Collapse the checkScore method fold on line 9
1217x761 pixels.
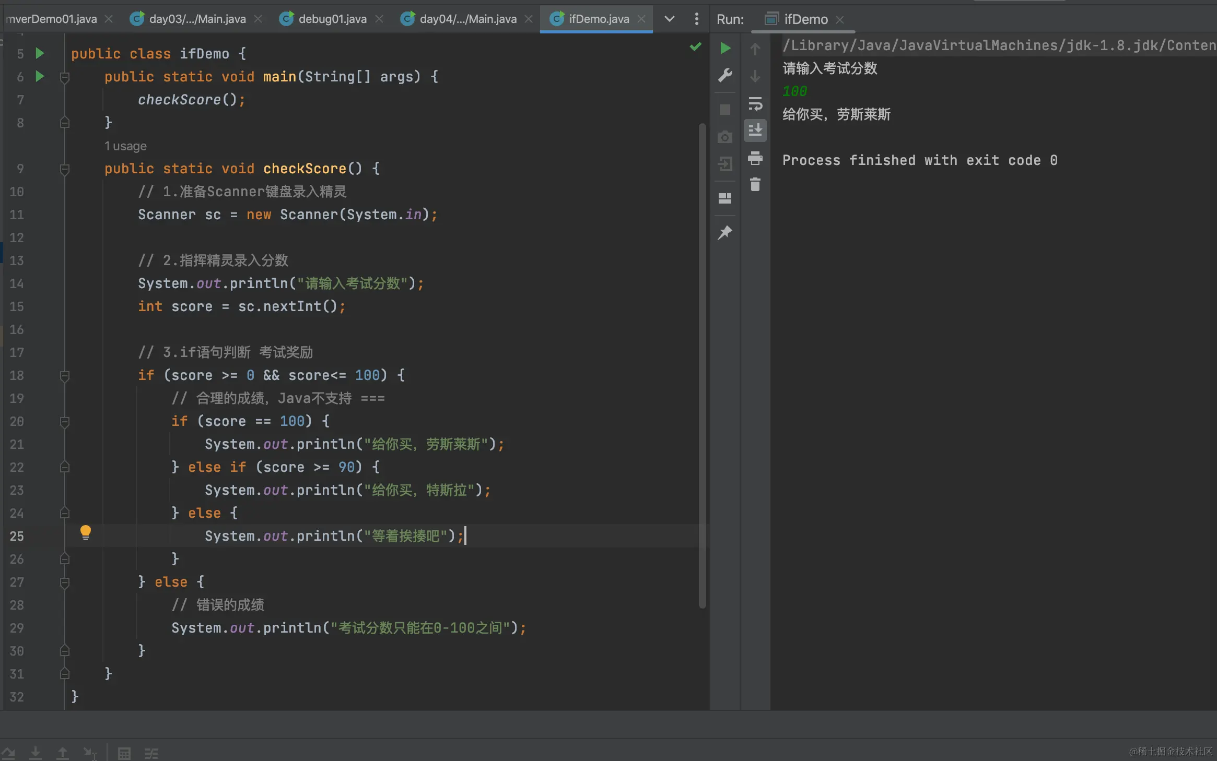[x=65, y=169]
